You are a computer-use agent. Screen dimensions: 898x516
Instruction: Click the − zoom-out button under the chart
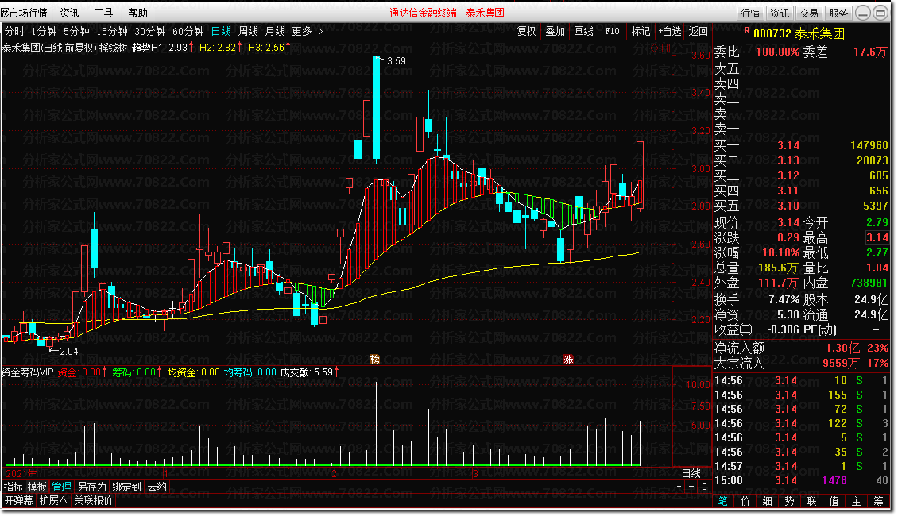point(691,487)
